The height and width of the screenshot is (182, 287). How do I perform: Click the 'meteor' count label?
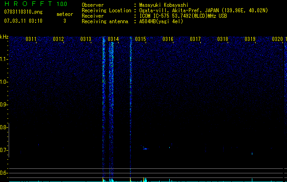[x=65, y=14]
